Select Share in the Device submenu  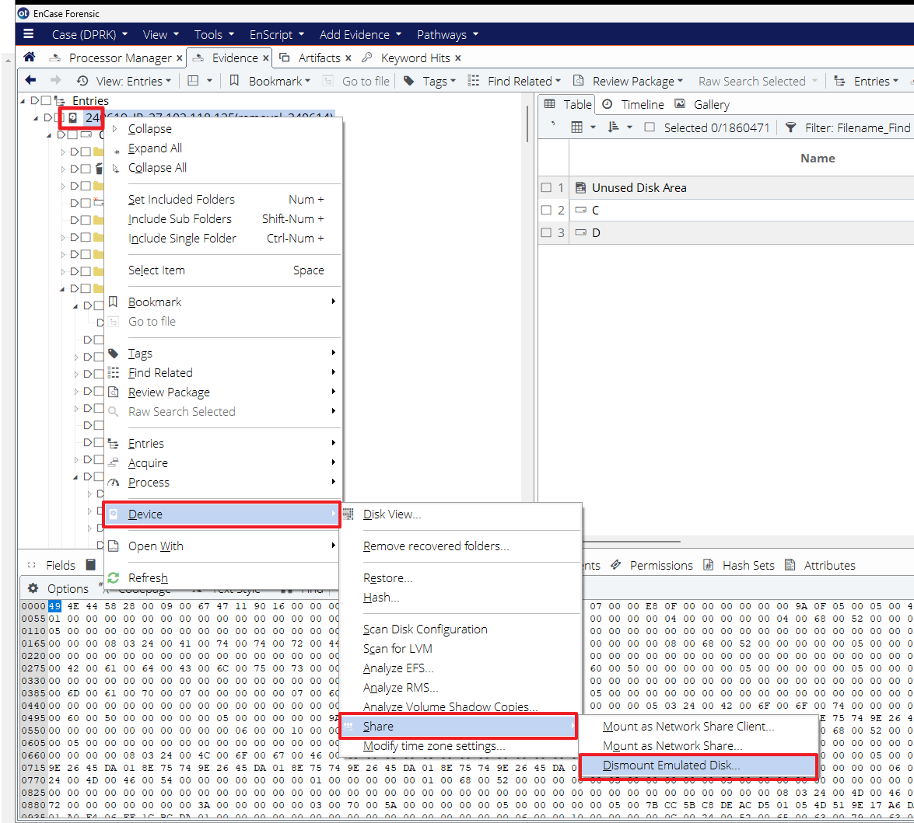(458, 727)
